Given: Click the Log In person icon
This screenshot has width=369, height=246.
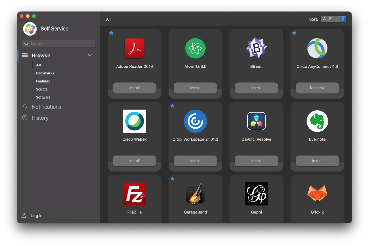Looking at the screenshot, I should pos(24,215).
